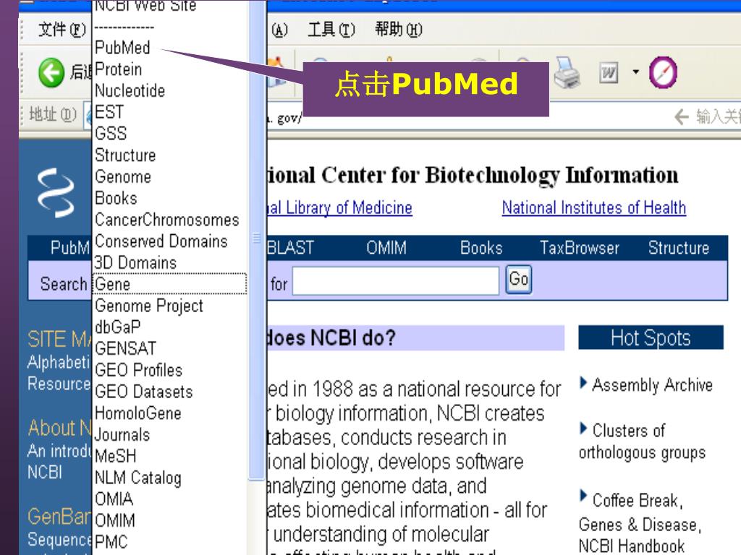Select GENSAT in the list

coord(125,348)
